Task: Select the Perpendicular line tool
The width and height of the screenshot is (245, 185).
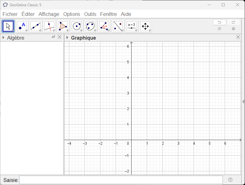Action: (x=49, y=26)
